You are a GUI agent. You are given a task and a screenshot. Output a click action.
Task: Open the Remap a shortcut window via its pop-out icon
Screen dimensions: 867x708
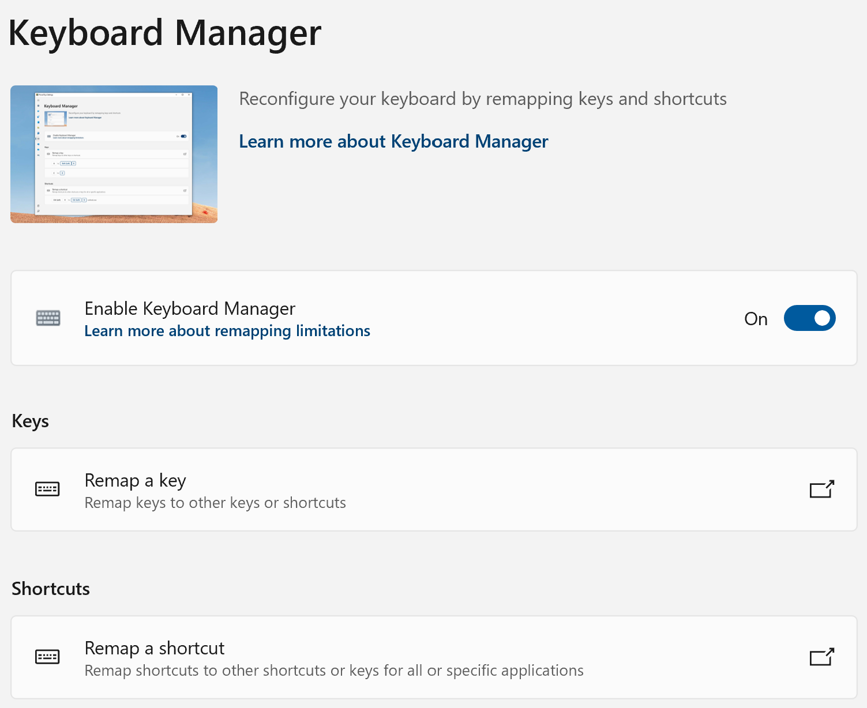point(821,657)
